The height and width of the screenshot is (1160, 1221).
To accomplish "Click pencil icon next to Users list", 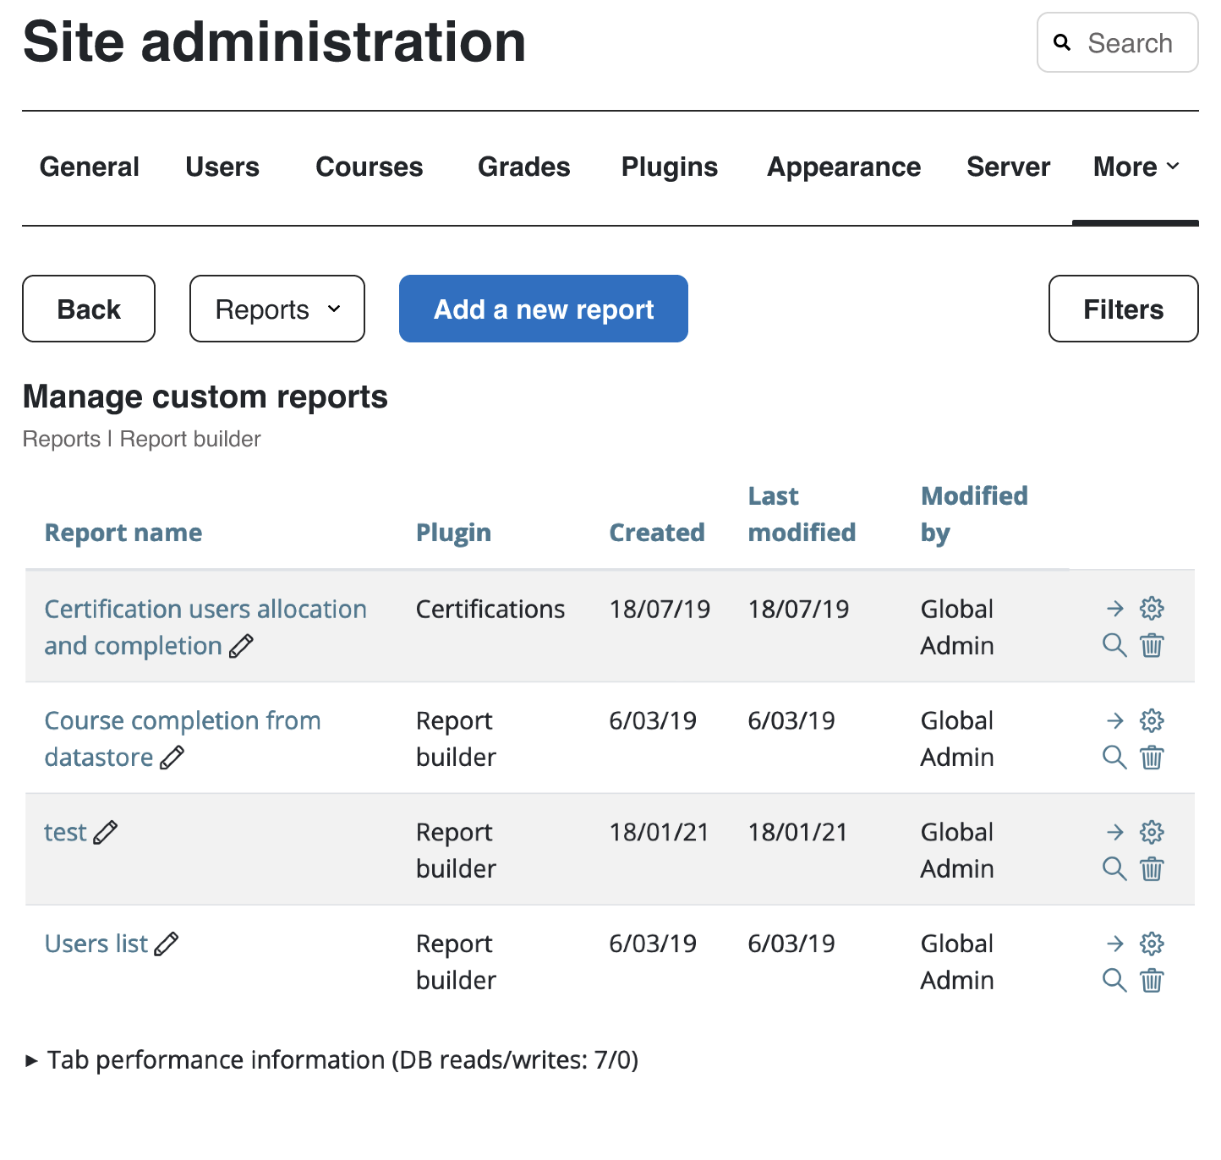I will [167, 944].
